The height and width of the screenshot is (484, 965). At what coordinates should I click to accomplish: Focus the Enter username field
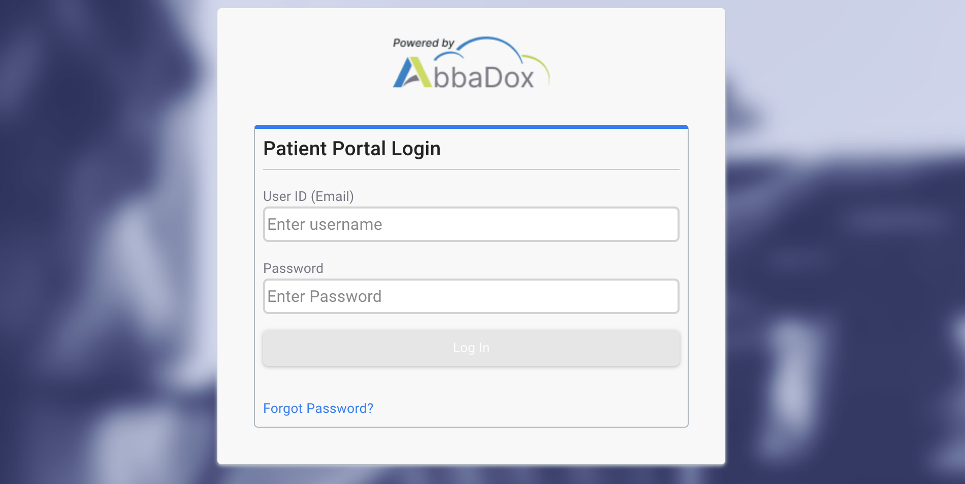click(471, 224)
